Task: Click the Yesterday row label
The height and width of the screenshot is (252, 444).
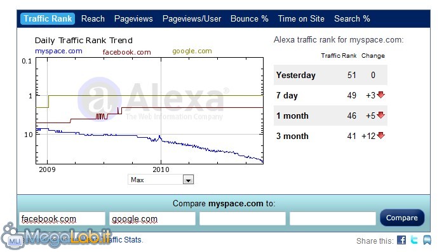Action: click(295, 75)
